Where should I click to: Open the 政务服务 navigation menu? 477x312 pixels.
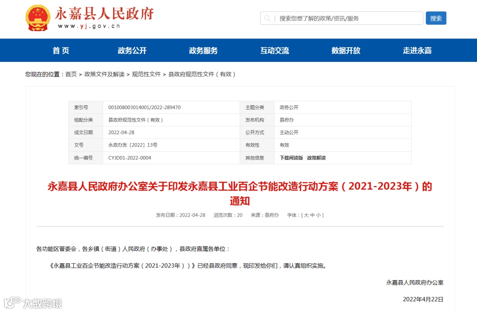[x=204, y=50]
